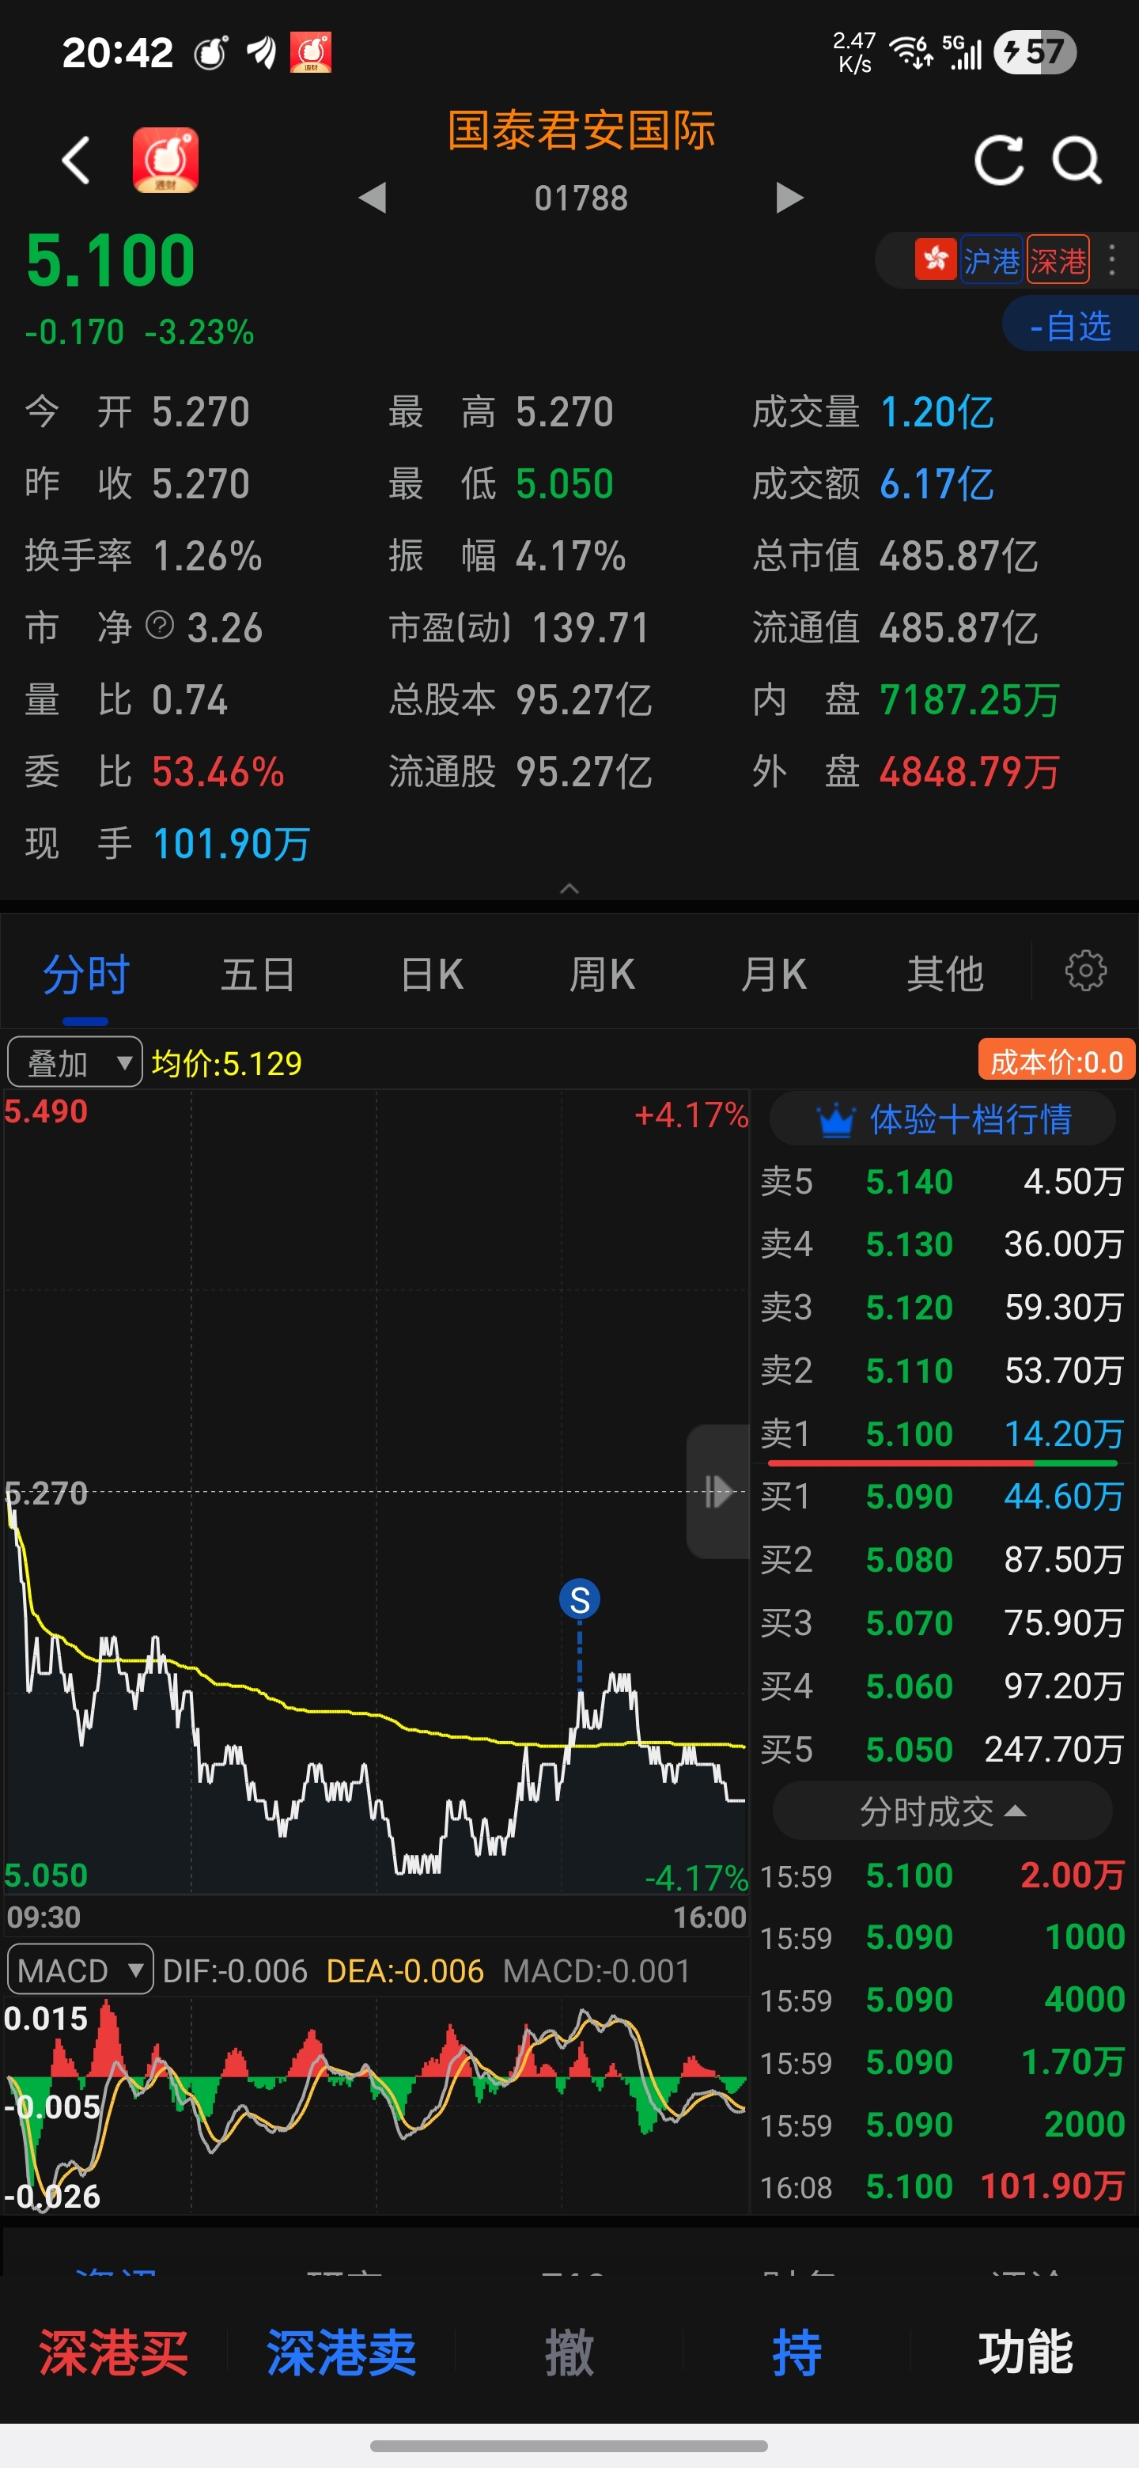Open the 叠加 overlay dropdown
This screenshot has width=1139, height=2468.
[x=74, y=1062]
